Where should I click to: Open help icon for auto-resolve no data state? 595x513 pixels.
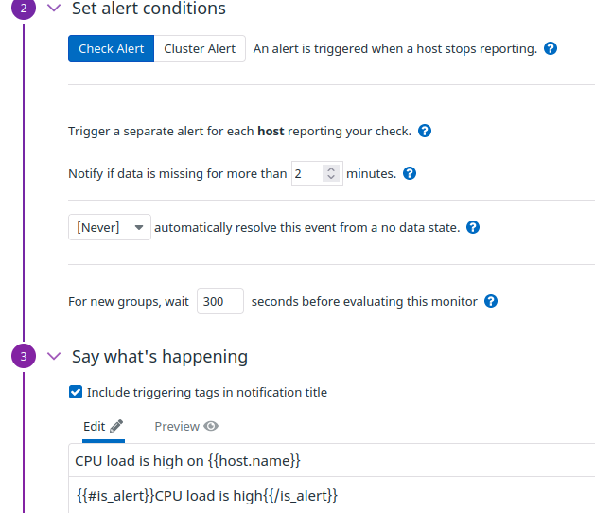click(x=473, y=227)
